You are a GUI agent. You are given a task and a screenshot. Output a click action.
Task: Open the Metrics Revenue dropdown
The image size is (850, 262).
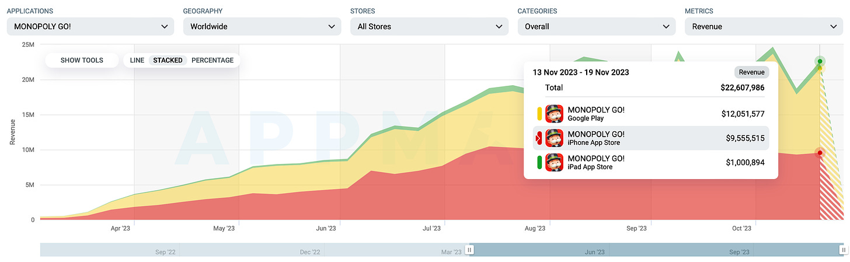tap(764, 26)
